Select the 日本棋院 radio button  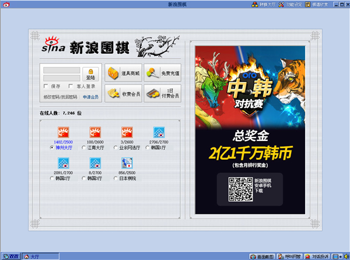tap(116, 178)
